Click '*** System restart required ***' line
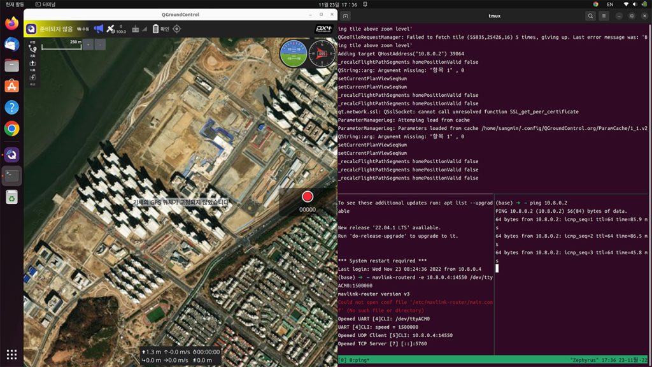 point(382,261)
